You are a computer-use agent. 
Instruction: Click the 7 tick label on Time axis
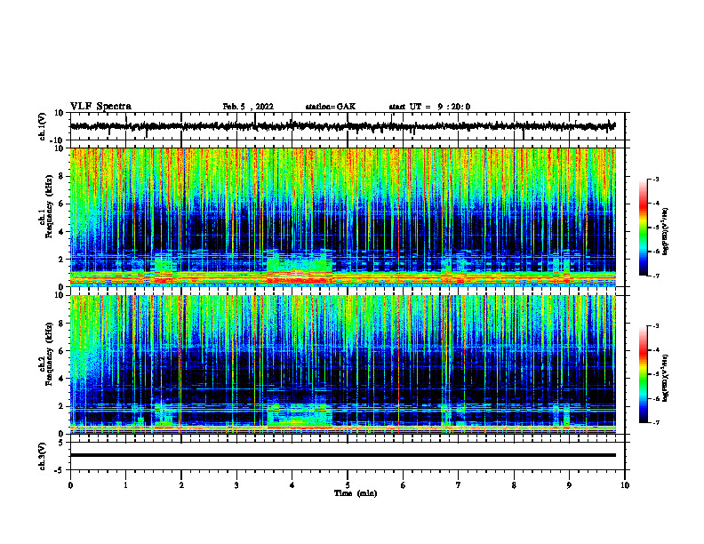point(459,485)
